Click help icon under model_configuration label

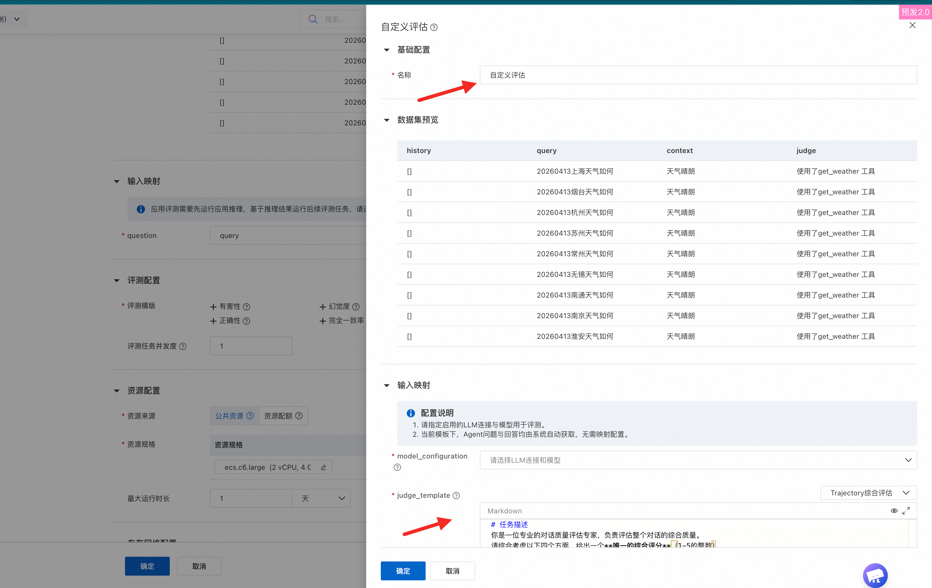[397, 467]
